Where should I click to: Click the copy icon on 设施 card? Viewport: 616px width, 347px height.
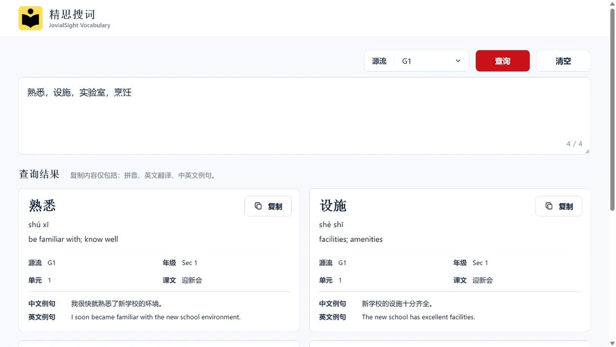[549, 206]
